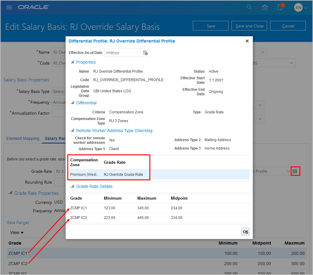This screenshot has width=313, height=275.
Task: Click the Grade Rate field
Action: click(60, 171)
